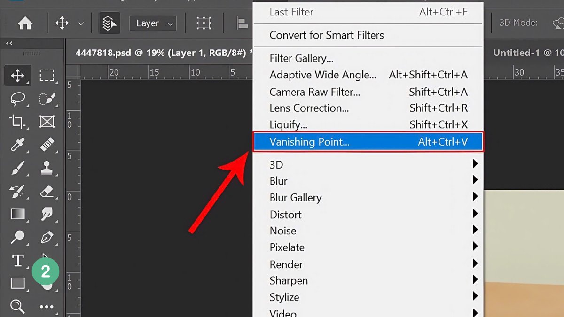564x317 pixels.
Task: Select the Clone Stamp tool
Action: (x=46, y=168)
